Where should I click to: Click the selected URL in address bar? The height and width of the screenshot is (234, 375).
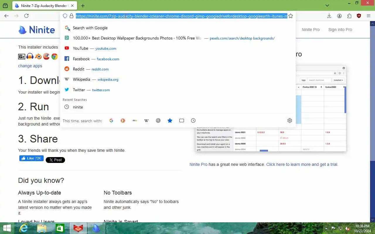[x=181, y=16]
